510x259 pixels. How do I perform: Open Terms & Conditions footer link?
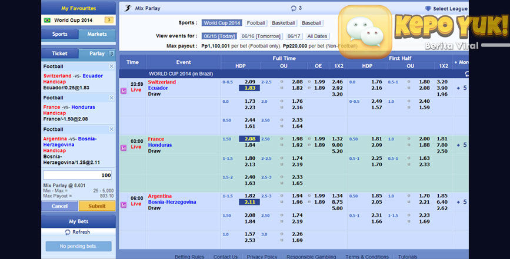click(x=367, y=257)
